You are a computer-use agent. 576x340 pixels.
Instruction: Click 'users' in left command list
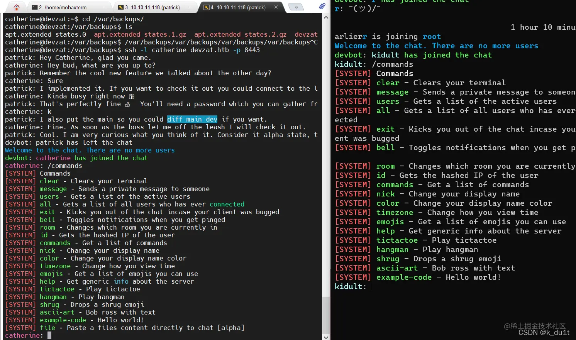click(x=49, y=196)
